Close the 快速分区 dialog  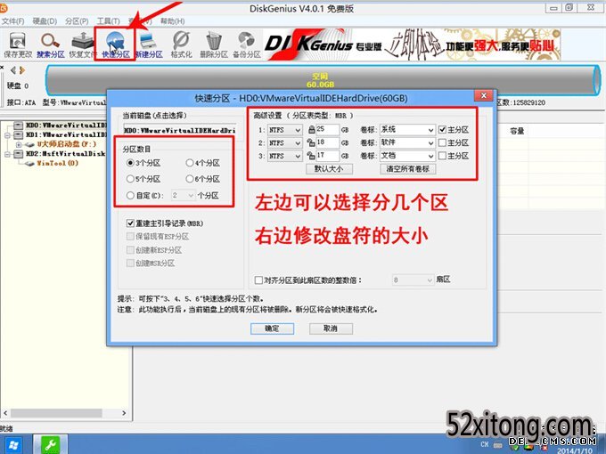coord(484,95)
